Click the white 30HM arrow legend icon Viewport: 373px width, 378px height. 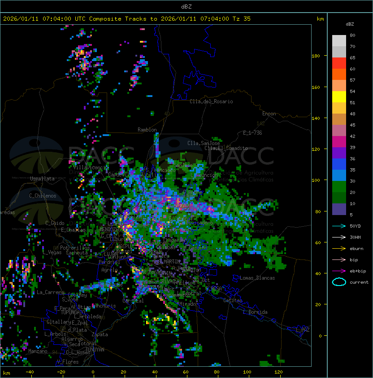coord(339,237)
